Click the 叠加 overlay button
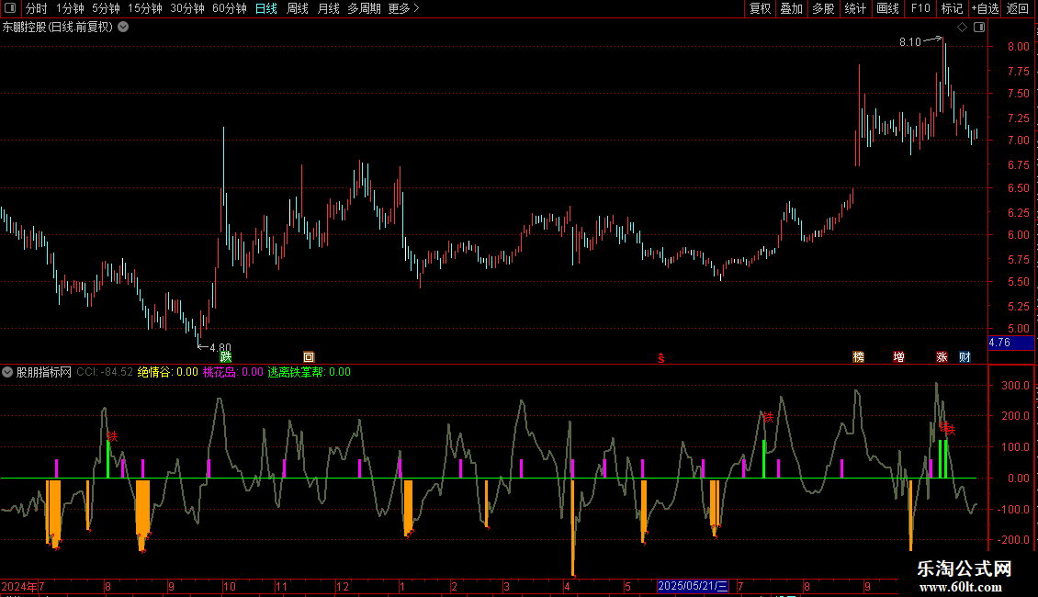This screenshot has height=597, width=1038. click(791, 8)
